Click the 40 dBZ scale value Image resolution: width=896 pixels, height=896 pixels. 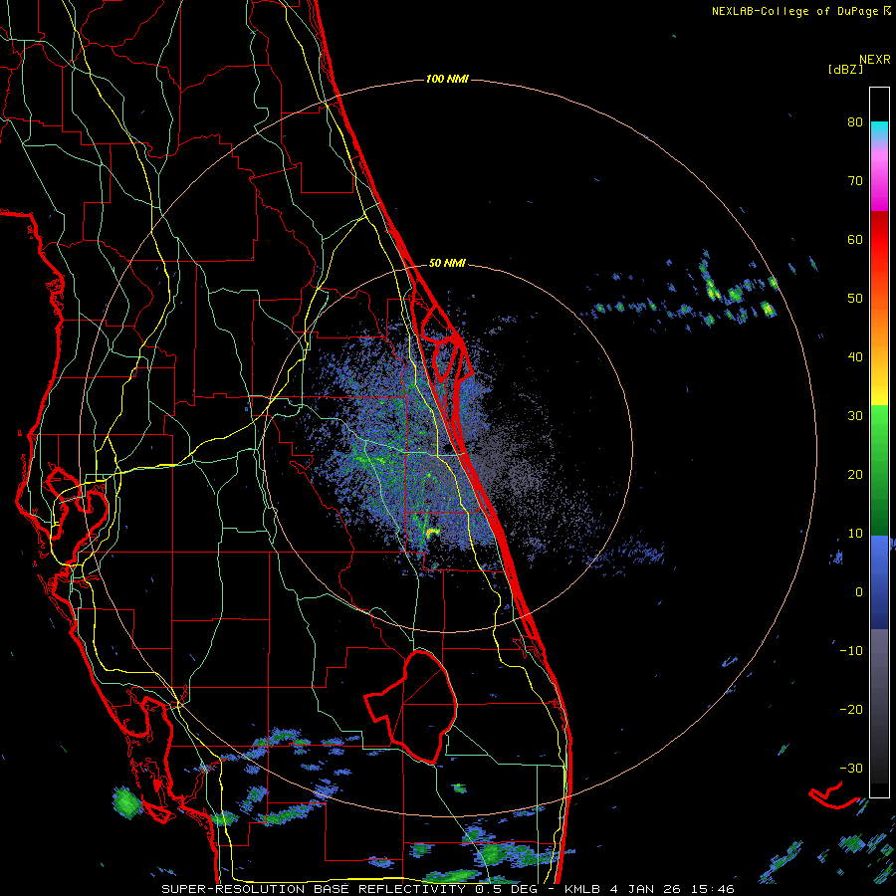pyautogui.click(x=855, y=357)
